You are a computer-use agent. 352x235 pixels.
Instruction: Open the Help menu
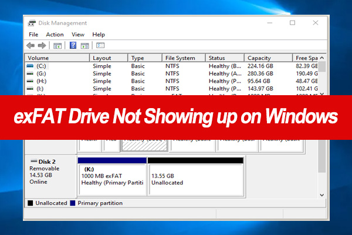99,35
